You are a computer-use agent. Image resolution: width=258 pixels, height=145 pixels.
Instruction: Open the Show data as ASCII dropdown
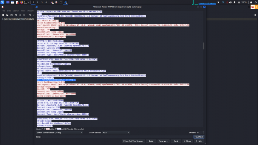coord(116,133)
